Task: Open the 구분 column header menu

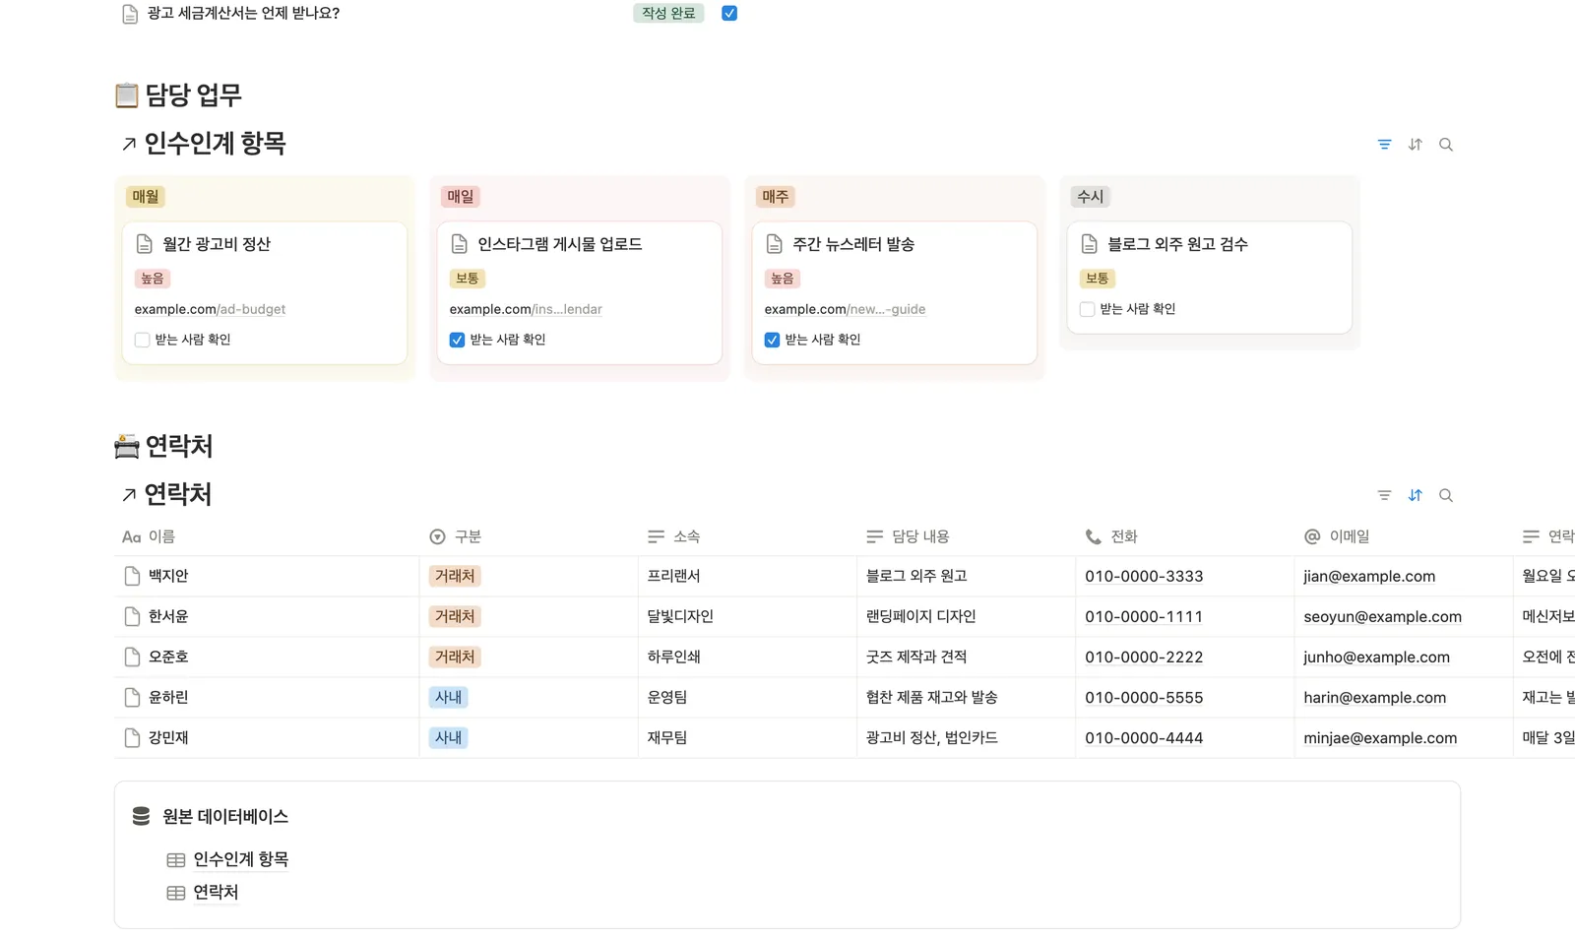Action: coord(529,536)
